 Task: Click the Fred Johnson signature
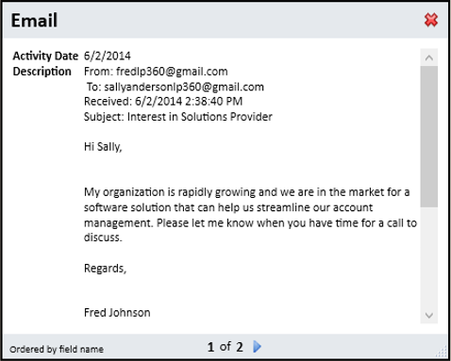[x=117, y=313]
